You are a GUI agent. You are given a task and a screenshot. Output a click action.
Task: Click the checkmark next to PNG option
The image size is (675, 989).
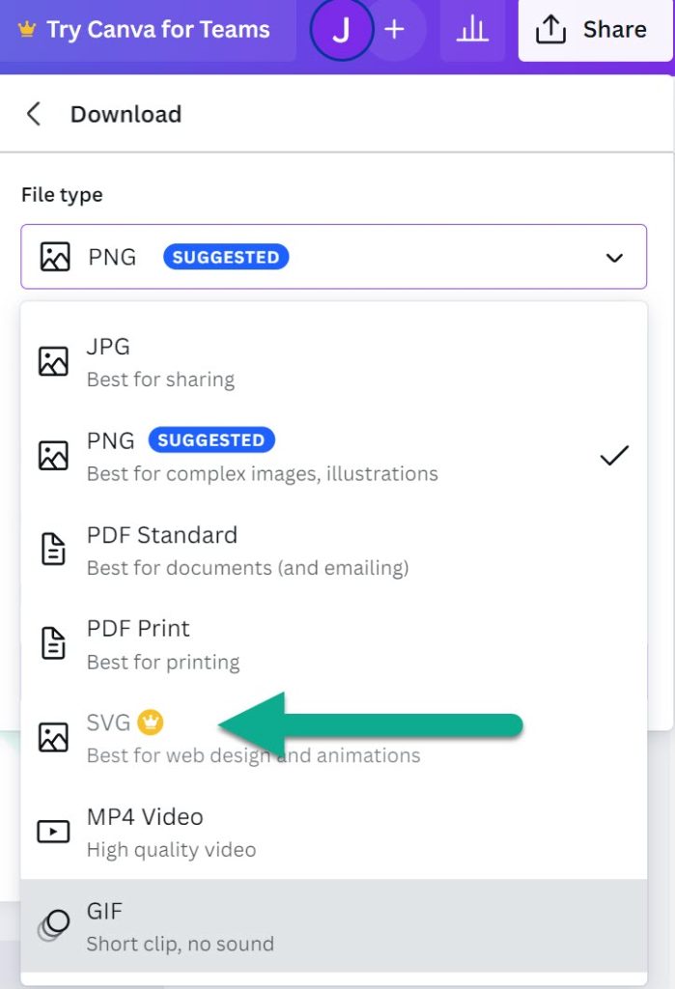pyautogui.click(x=614, y=456)
